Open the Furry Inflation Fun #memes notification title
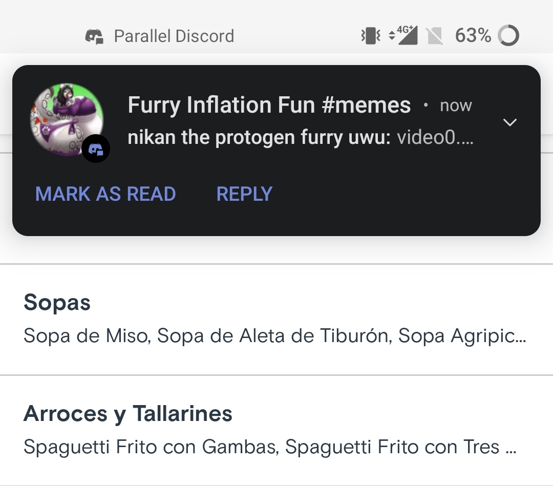553x486 pixels. [269, 105]
